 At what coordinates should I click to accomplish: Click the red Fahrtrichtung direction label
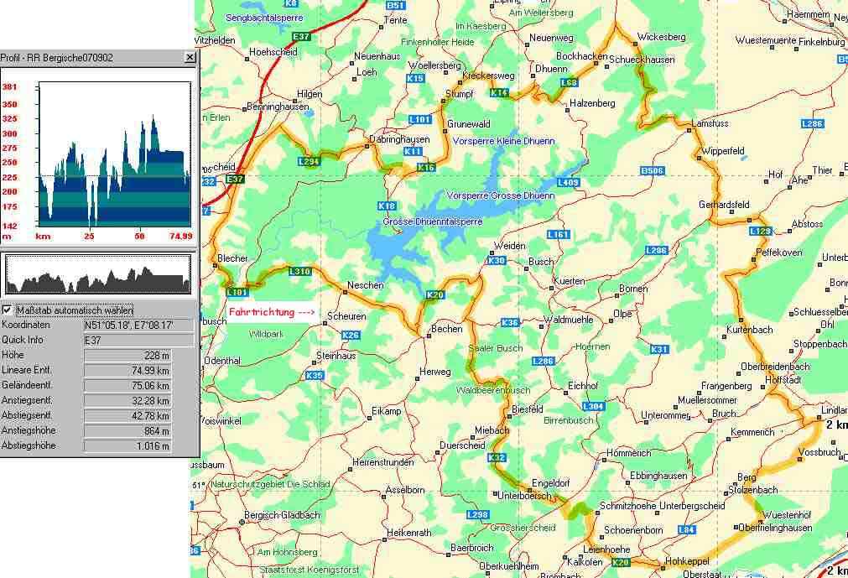(271, 313)
